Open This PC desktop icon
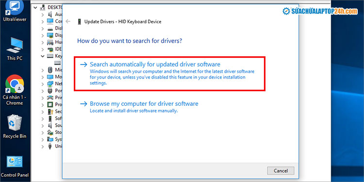 coord(15,49)
